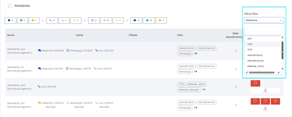Image resolution: width=292 pixels, height=117 pixels.
Task: Click the hierarchy icon in atendente_tw1 row
Action: pyautogui.click(x=265, y=108)
